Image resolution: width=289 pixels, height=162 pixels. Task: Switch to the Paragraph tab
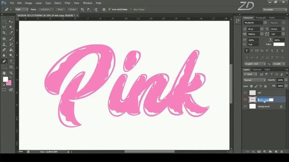261,18
